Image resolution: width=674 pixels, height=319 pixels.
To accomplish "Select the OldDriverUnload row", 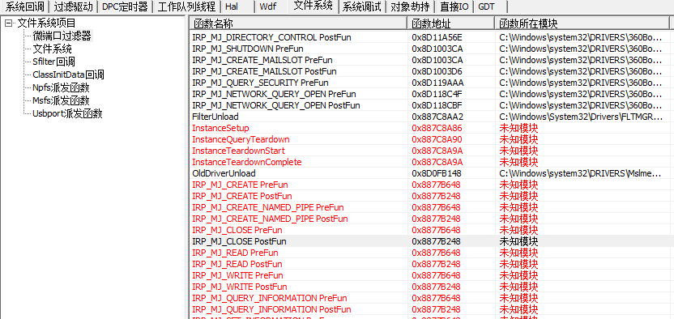I will pyautogui.click(x=429, y=173).
